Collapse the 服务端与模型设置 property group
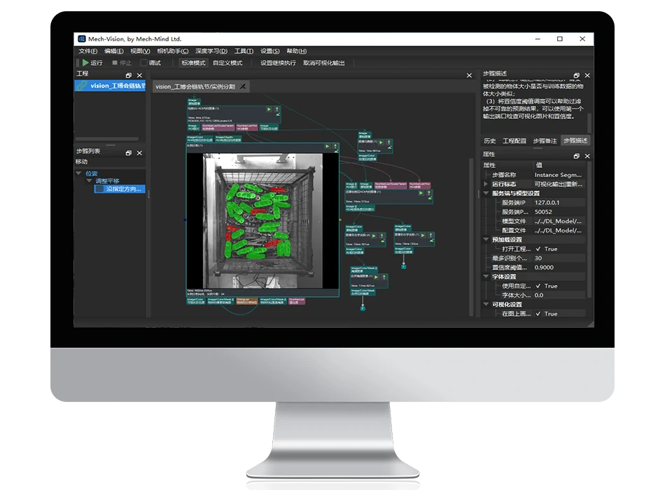 (x=486, y=193)
